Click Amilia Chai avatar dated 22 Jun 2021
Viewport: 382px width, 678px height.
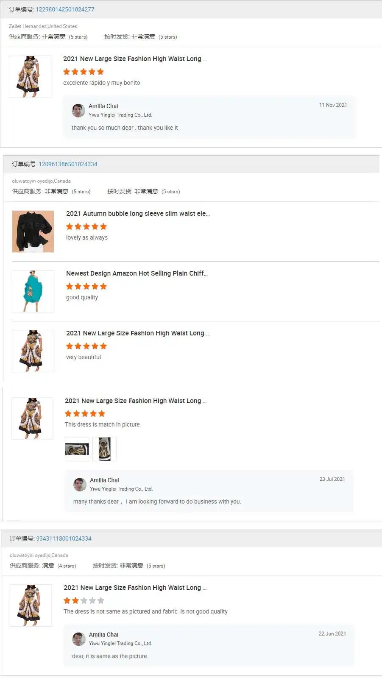79,639
